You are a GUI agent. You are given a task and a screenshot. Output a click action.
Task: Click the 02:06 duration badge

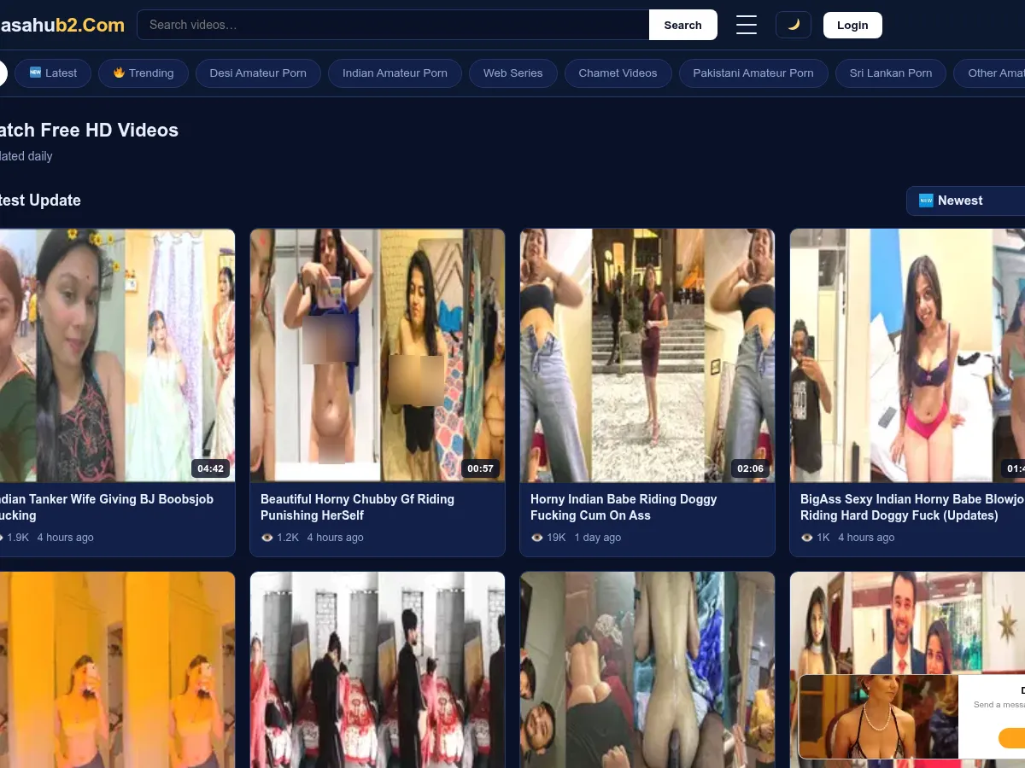pyautogui.click(x=750, y=468)
